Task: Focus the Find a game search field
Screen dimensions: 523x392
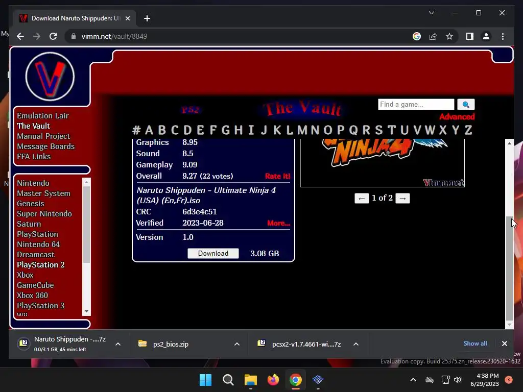Action: [x=416, y=104]
